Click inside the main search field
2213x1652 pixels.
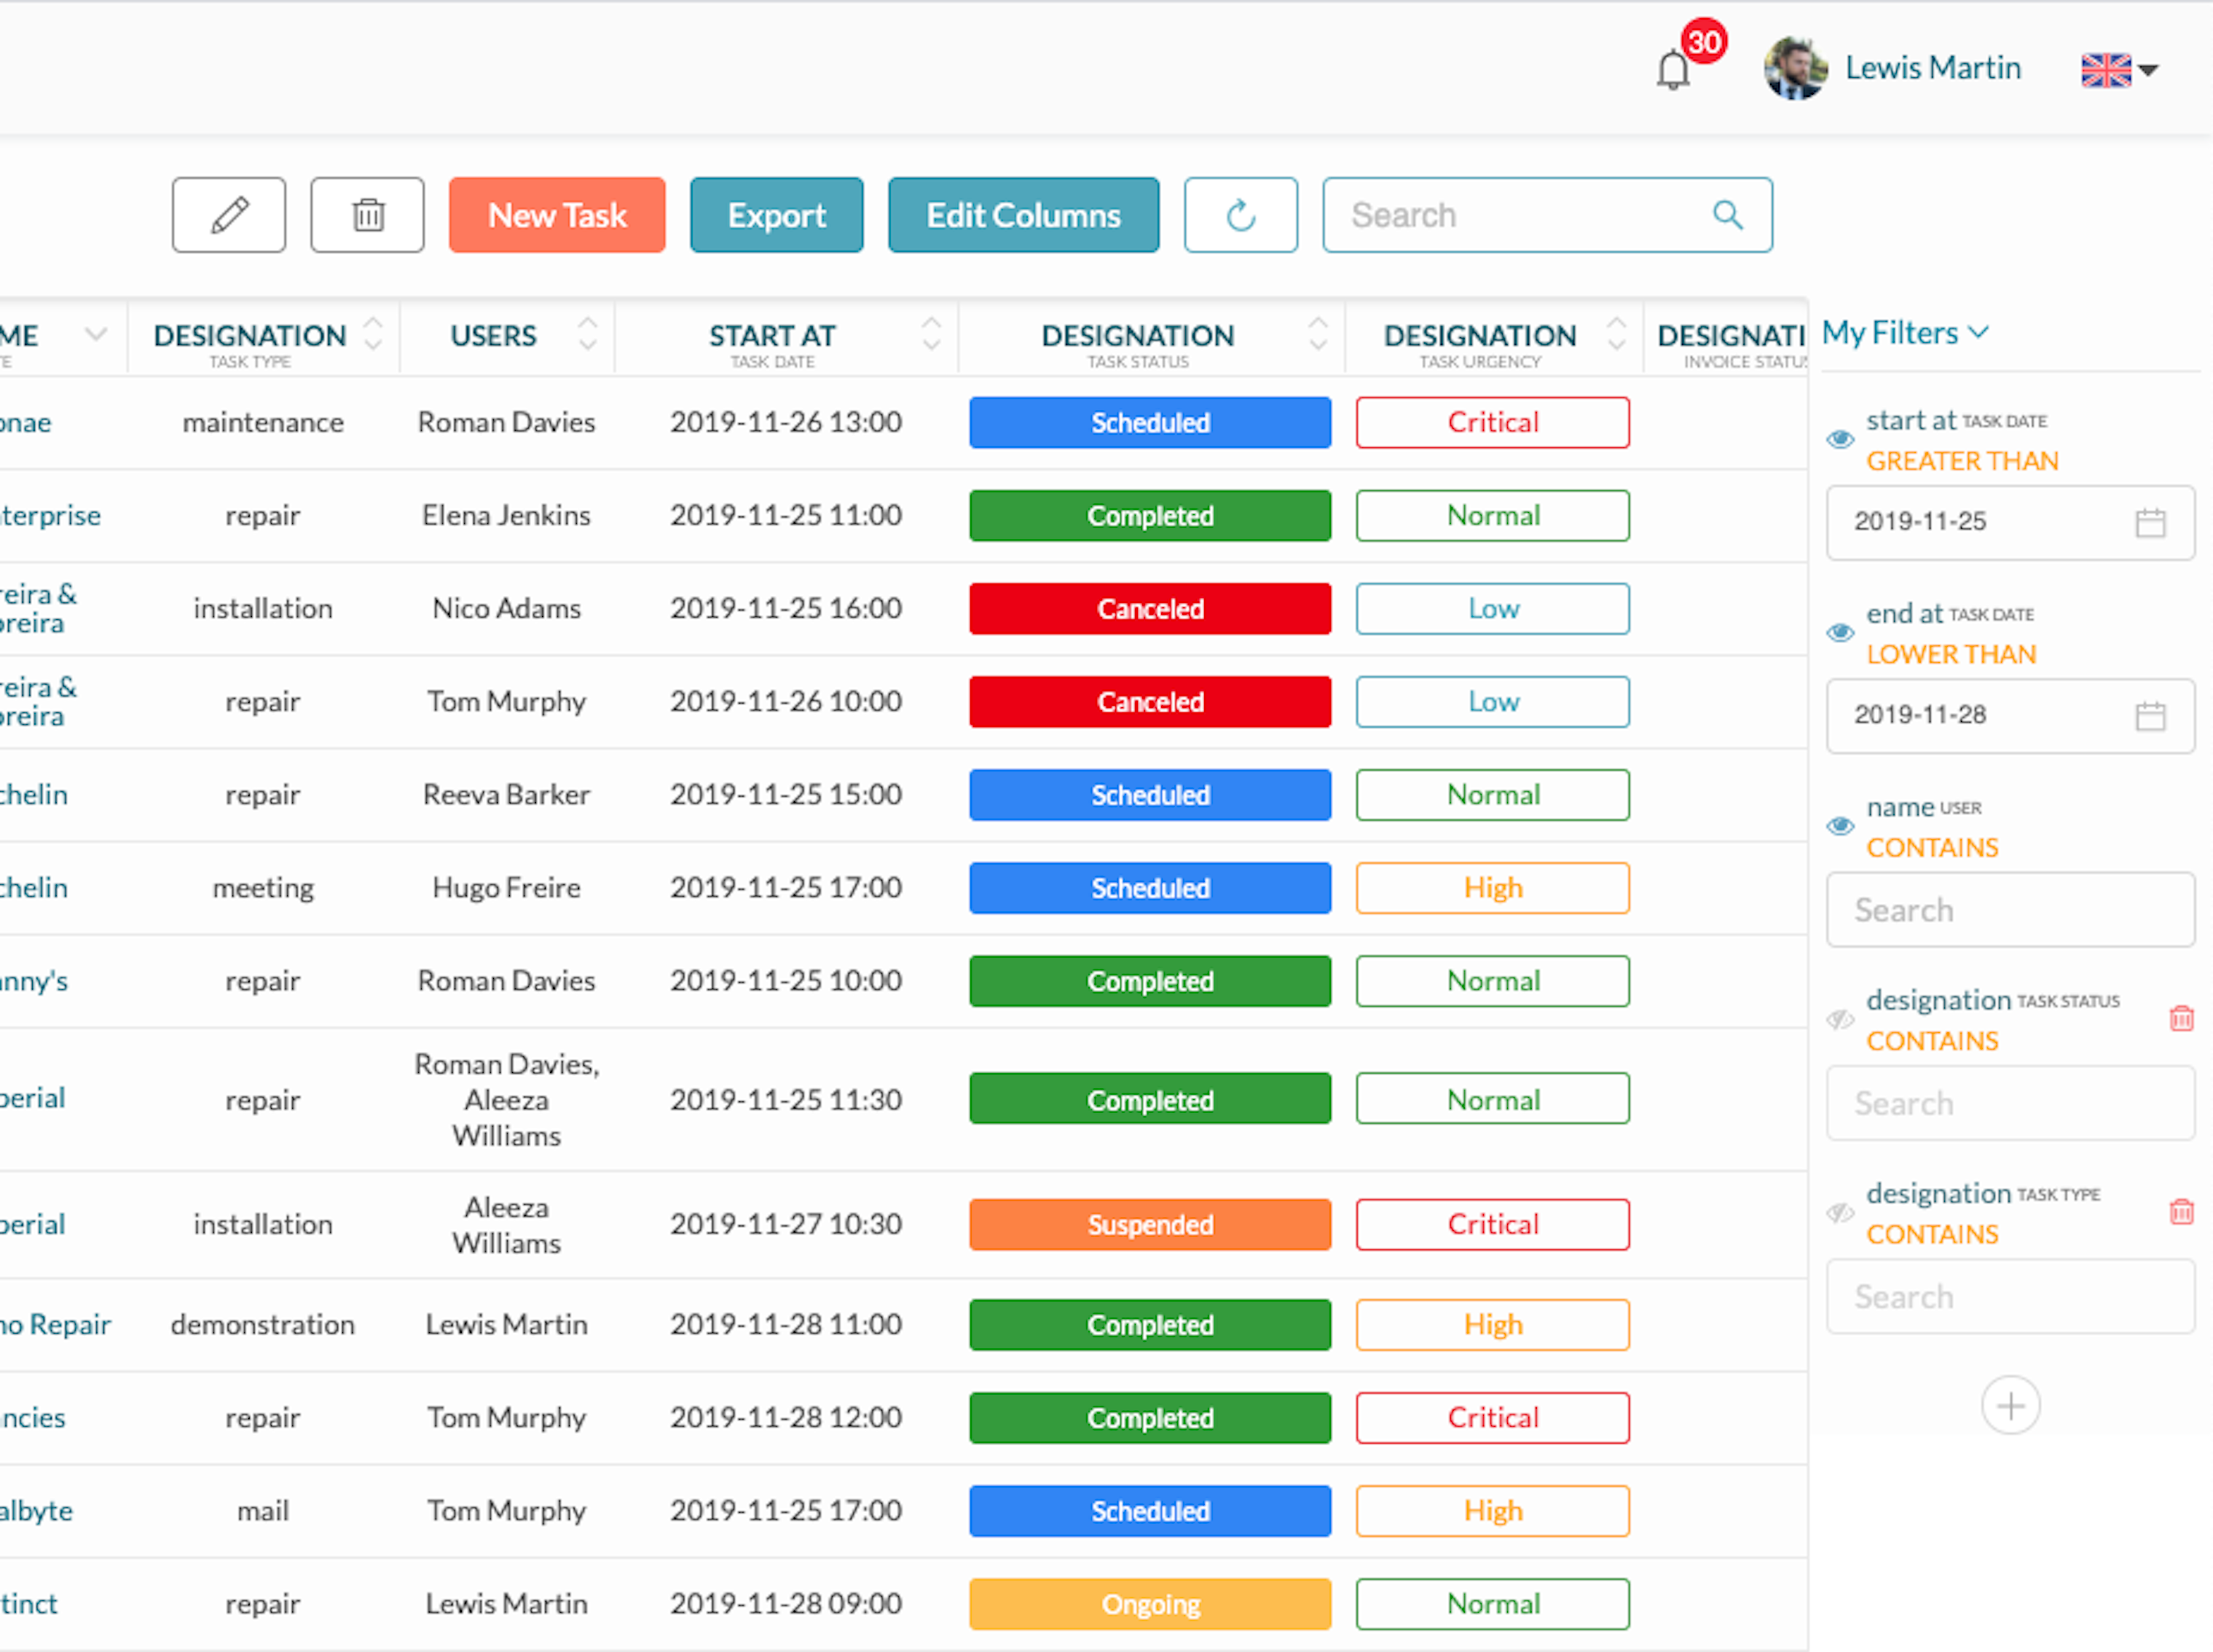1520,214
